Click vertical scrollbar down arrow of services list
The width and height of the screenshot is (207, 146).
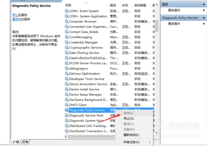[156, 133]
